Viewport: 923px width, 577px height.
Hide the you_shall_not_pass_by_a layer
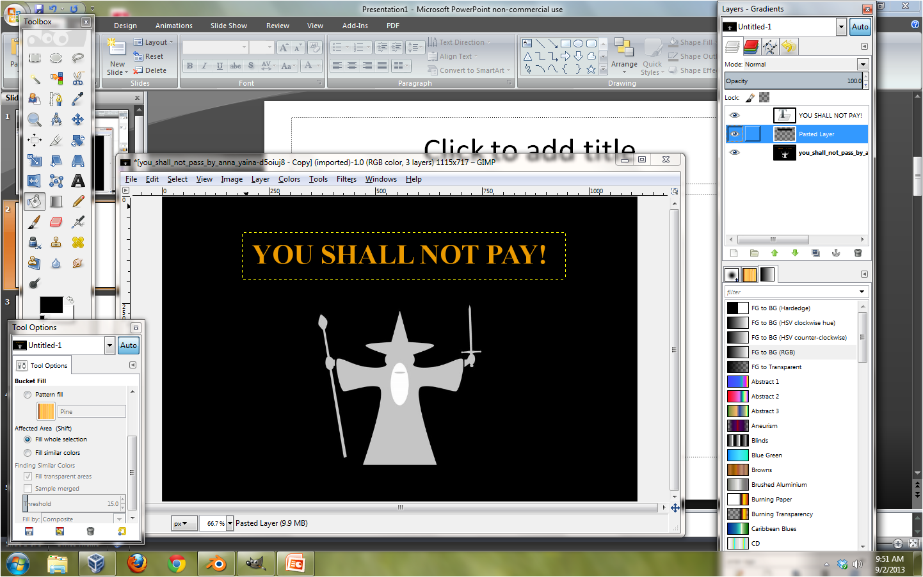734,152
